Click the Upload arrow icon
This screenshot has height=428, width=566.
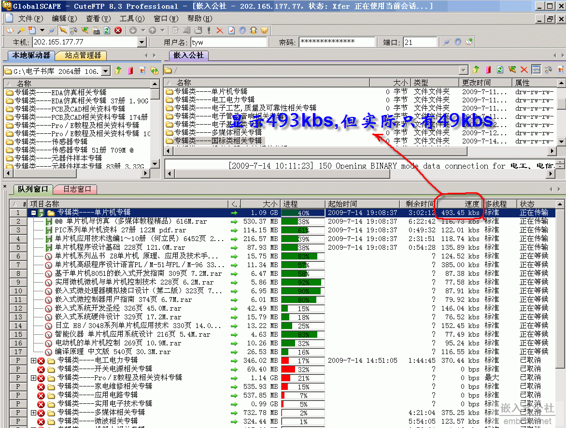(152, 30)
